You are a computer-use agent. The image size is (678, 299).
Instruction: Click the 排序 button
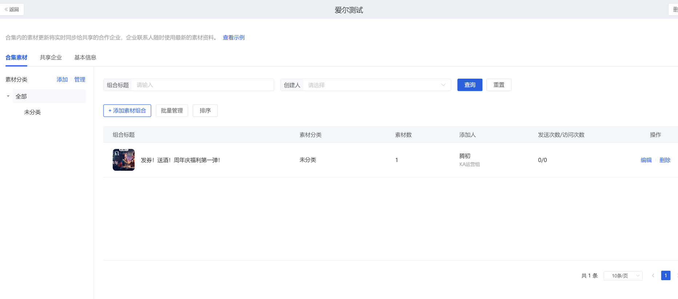(x=205, y=111)
